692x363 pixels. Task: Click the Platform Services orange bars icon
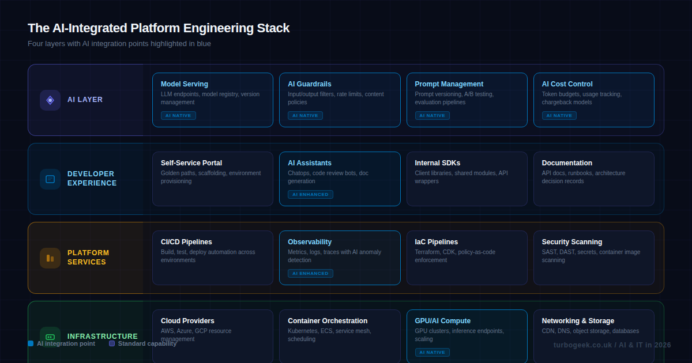click(50, 258)
